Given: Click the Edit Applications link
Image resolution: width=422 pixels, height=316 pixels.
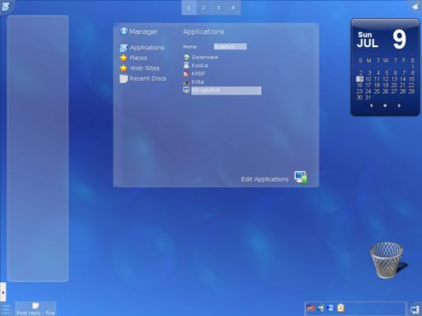Looking at the screenshot, I should pyautogui.click(x=265, y=179).
